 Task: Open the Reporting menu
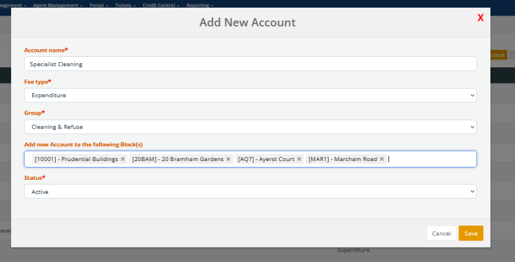coord(200,5)
